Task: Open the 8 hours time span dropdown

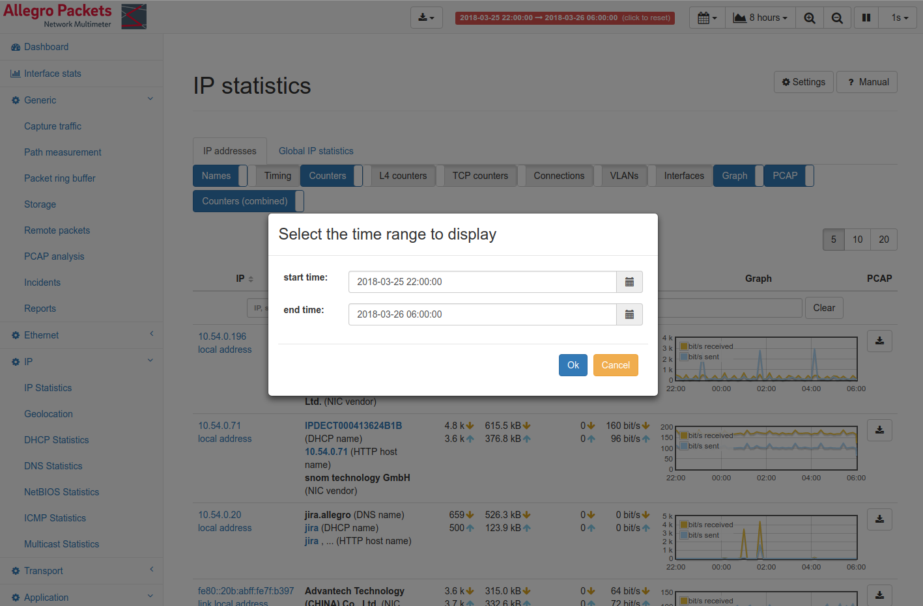Action: pyautogui.click(x=760, y=18)
